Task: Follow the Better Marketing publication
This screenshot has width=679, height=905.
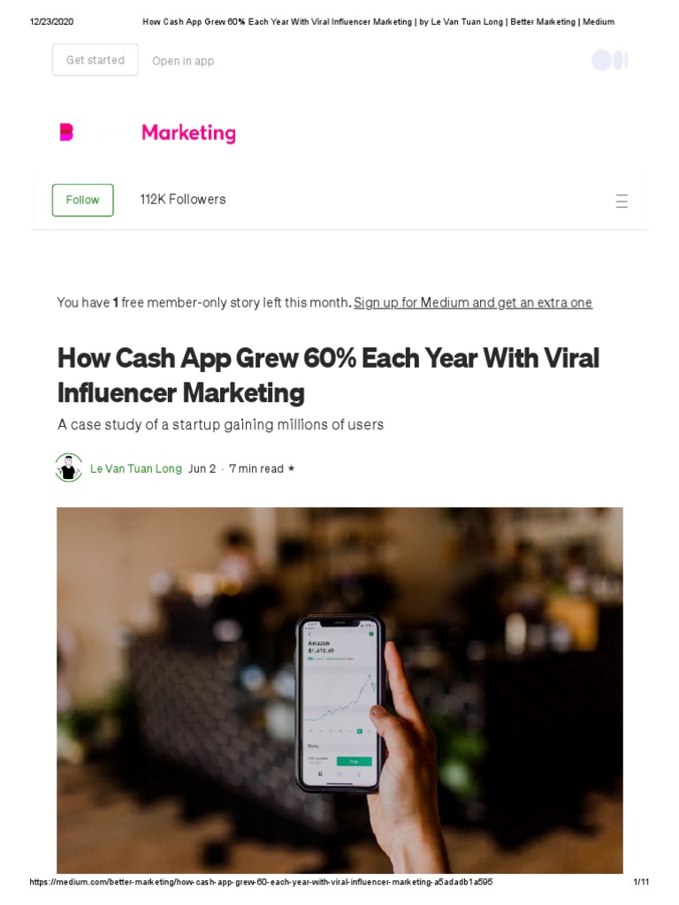Action: point(82,200)
